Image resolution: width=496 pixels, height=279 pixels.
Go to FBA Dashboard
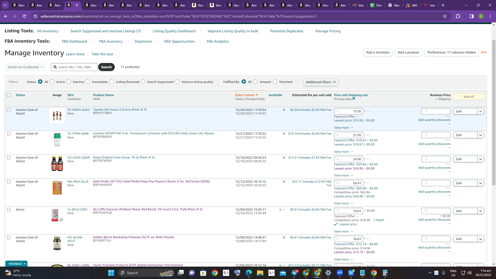click(x=74, y=41)
